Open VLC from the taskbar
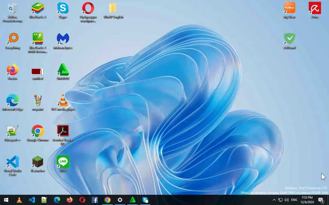Viewport: 329px width, 205px height. 19,200
